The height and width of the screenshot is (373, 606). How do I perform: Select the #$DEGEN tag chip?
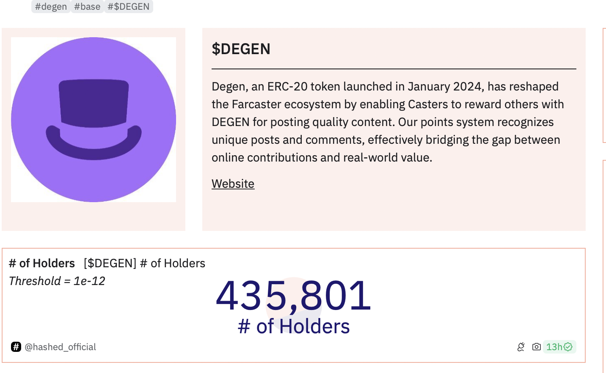coord(128,7)
